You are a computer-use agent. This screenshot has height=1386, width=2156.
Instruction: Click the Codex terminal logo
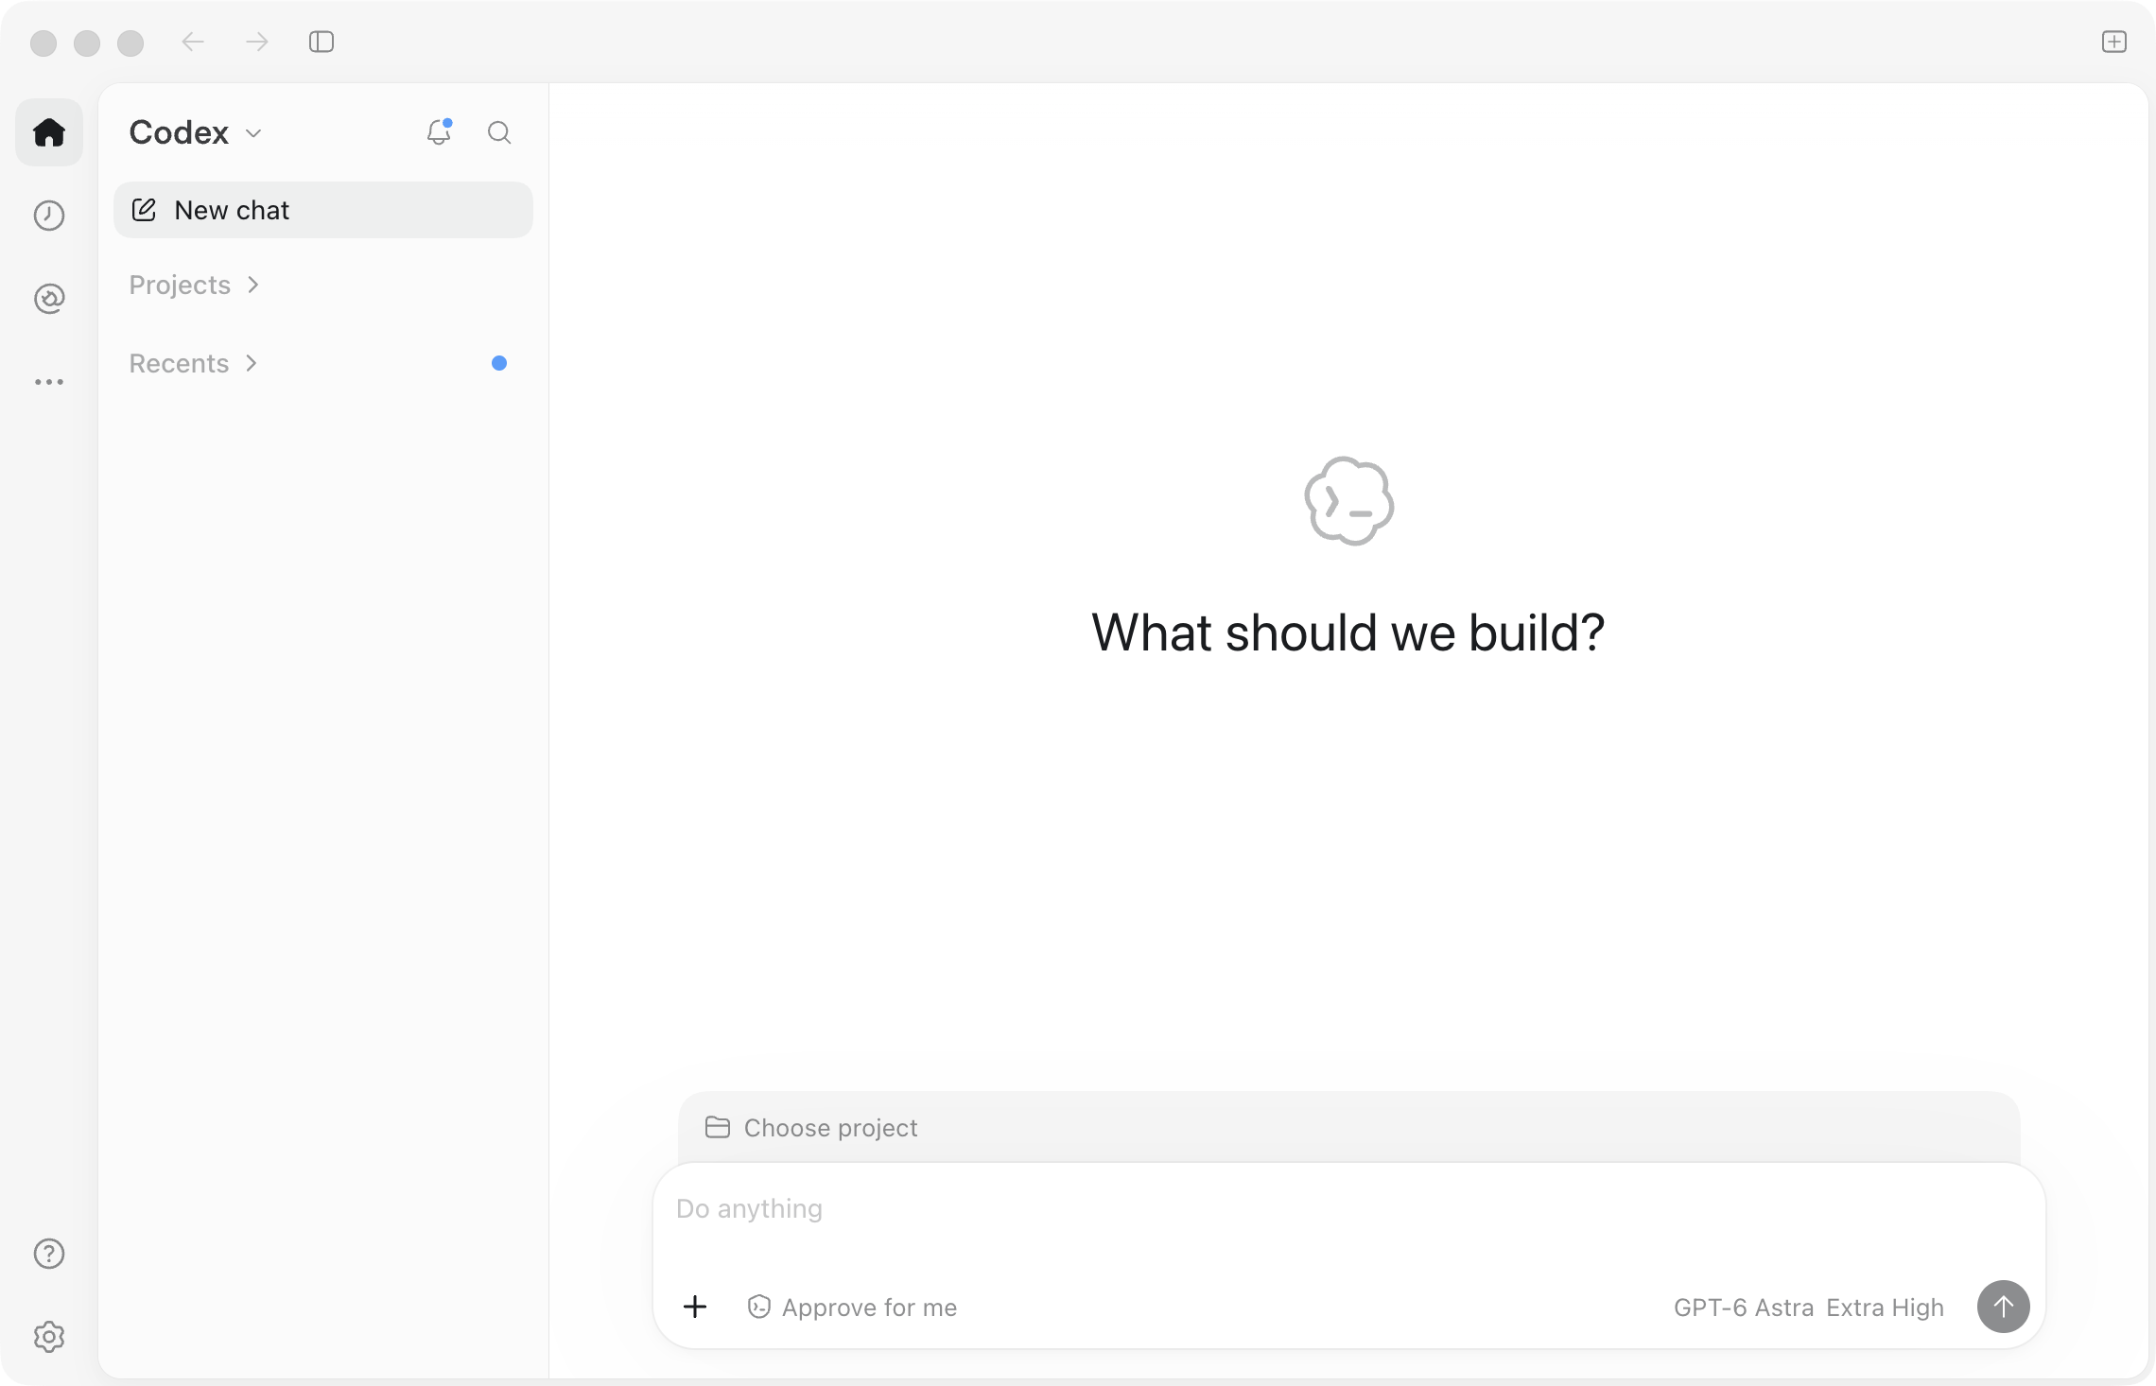(1349, 501)
